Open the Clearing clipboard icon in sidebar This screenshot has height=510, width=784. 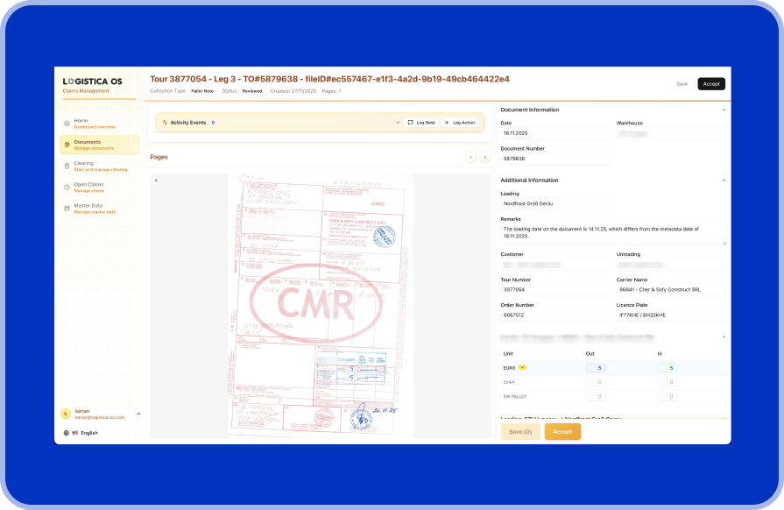67,166
